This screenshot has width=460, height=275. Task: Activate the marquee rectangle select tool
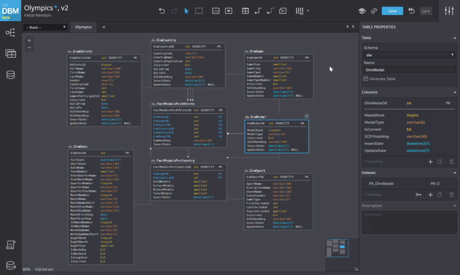tap(199, 11)
